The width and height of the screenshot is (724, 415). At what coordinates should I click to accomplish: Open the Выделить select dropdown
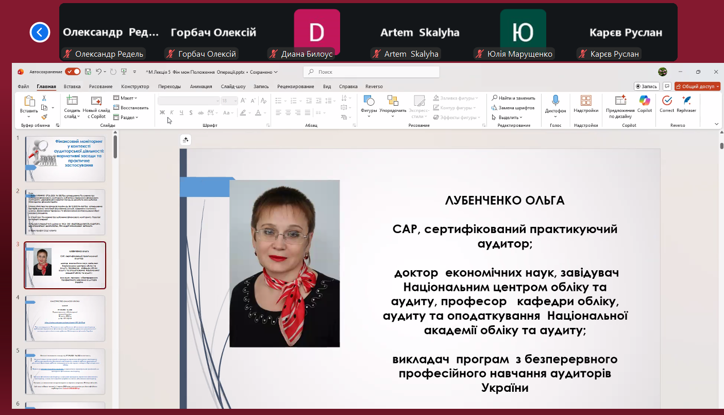pos(509,118)
